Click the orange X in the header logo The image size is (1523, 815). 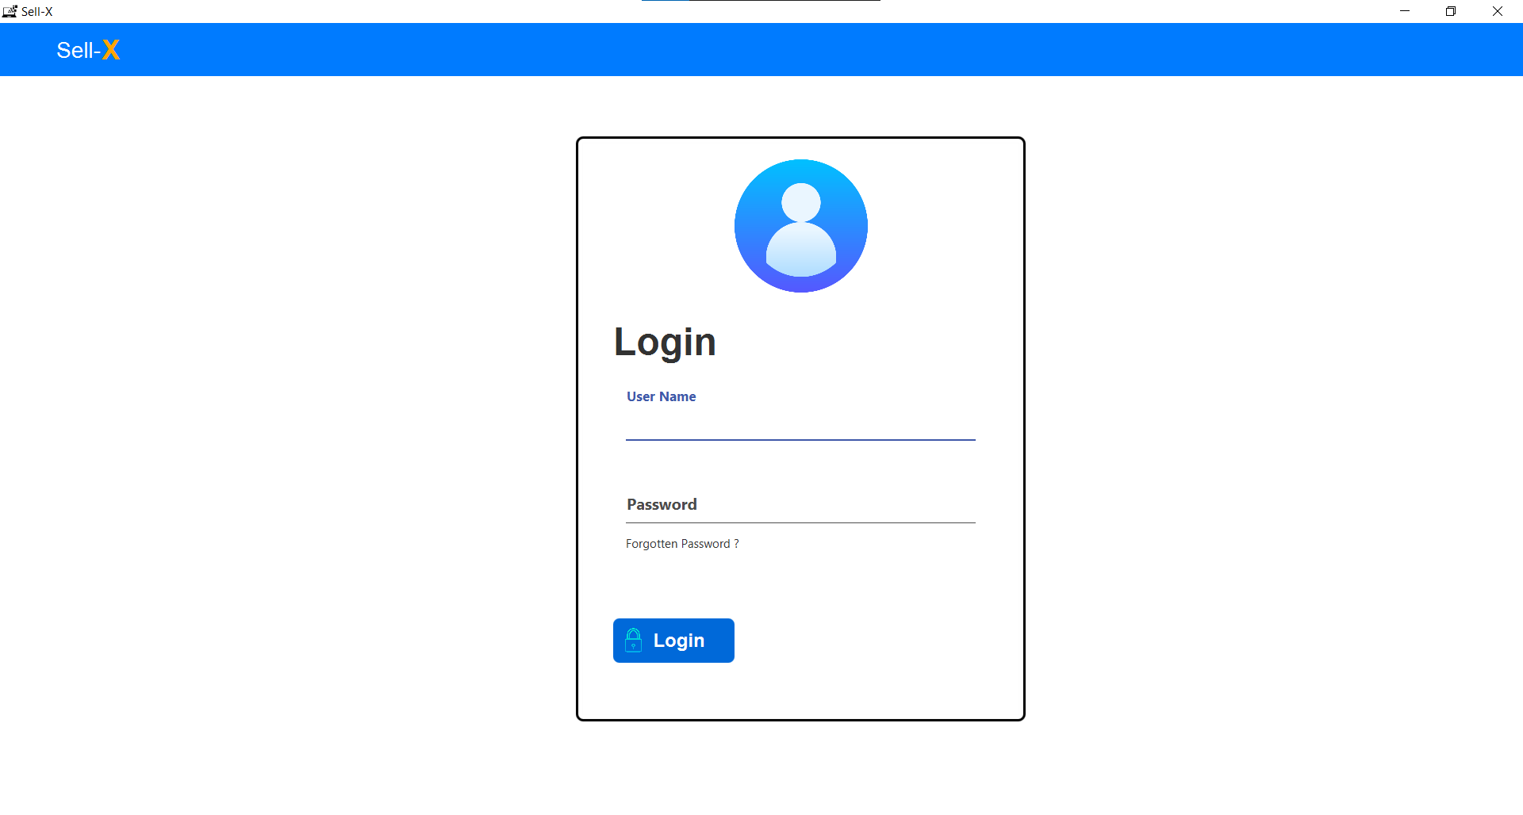coord(111,50)
